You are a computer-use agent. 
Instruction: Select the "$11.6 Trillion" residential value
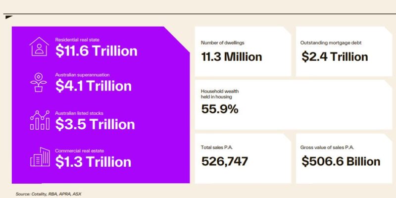(x=96, y=50)
